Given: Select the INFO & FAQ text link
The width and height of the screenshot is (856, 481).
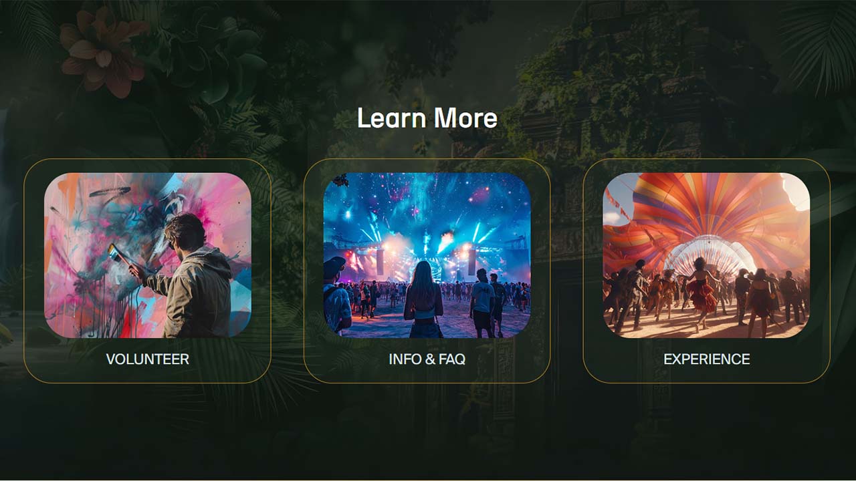Looking at the screenshot, I should click(427, 359).
